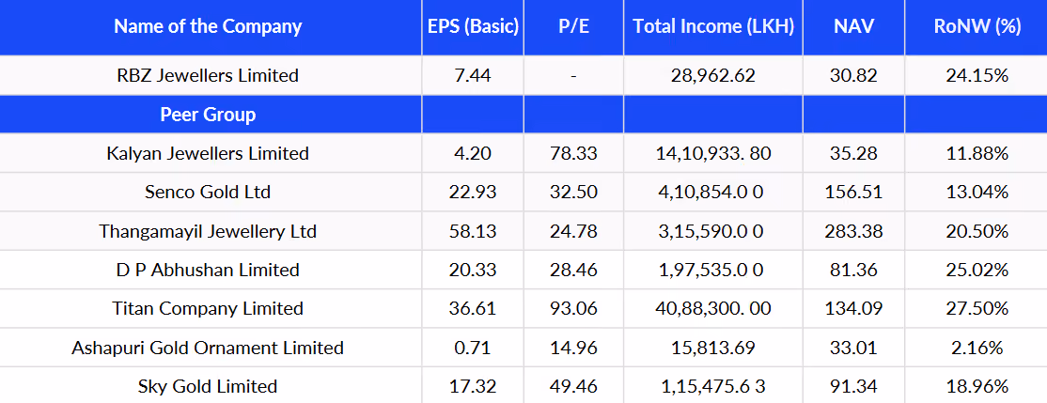The image size is (1047, 403).
Task: Select RoNW value 27.50%
Action: 977,309
